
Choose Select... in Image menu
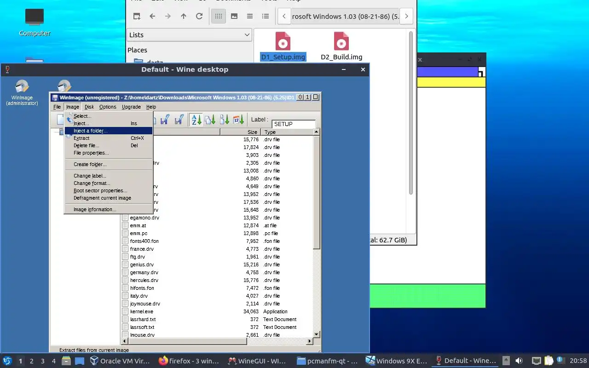click(108, 116)
